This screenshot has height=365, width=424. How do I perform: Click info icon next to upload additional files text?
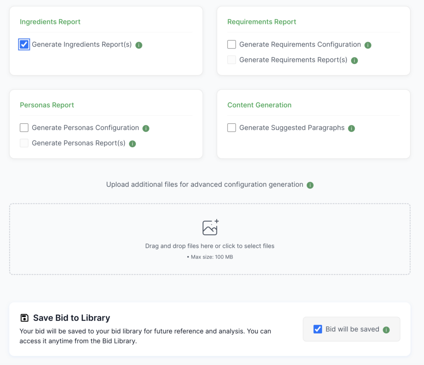coord(310,185)
